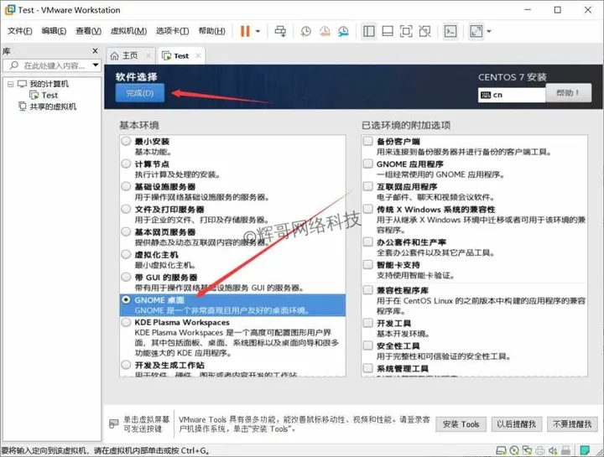Open the library search dropdown arrow

point(96,65)
